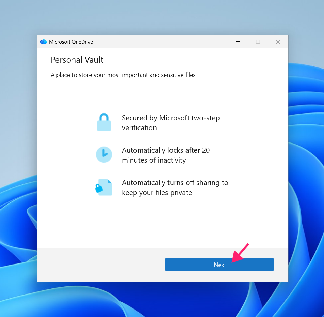Screen dimensions: 324x317
Task: Close the Microsoft OneDrive window
Action: [278, 42]
